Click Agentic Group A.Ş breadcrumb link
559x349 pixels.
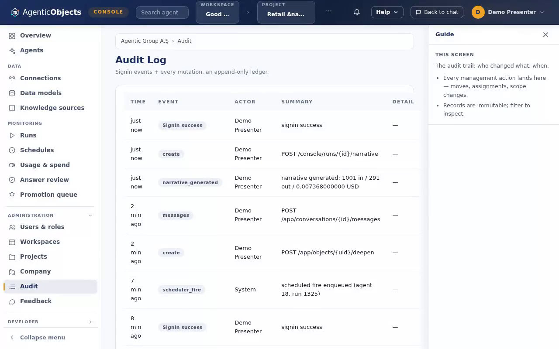[145, 41]
